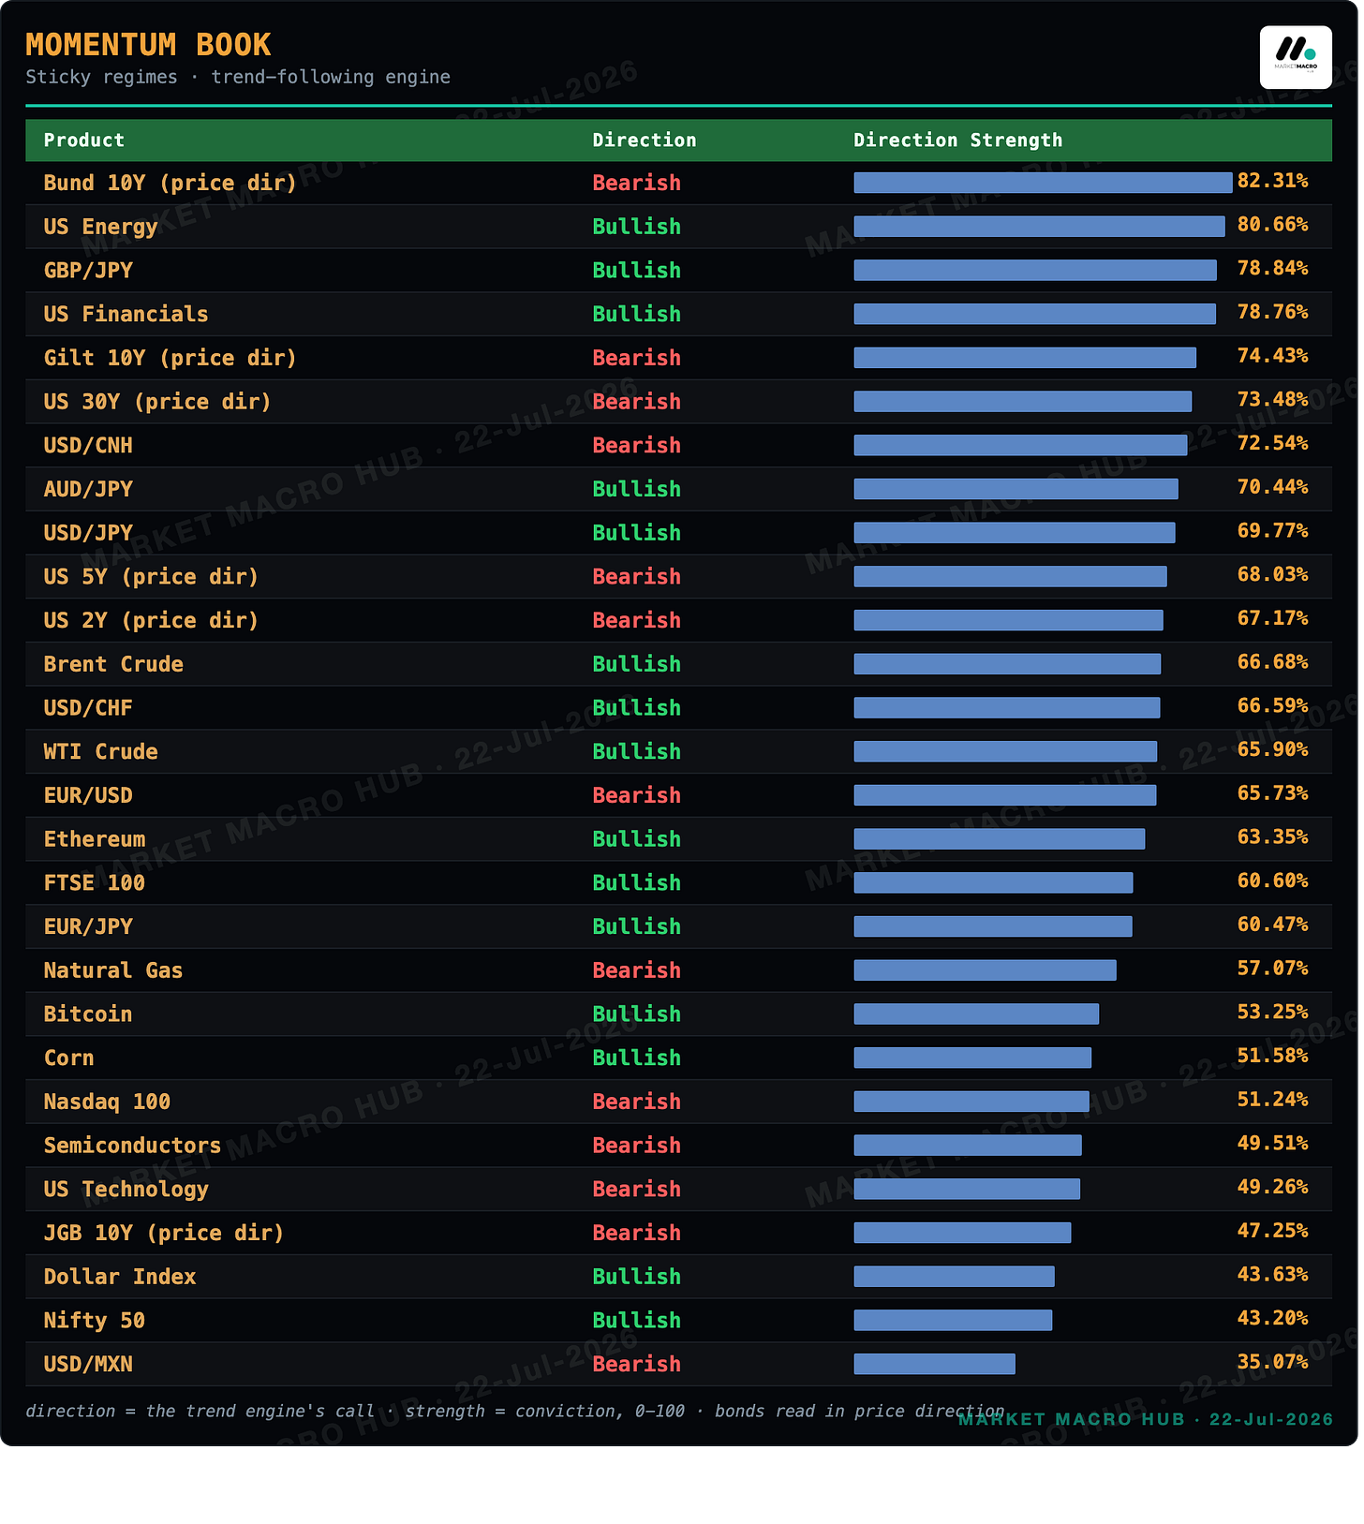Click the Nifty 50 product name
The height and width of the screenshot is (1524, 1364).
pyautogui.click(x=95, y=1321)
